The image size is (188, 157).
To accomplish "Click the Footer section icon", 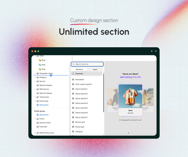I will tap(38, 119).
